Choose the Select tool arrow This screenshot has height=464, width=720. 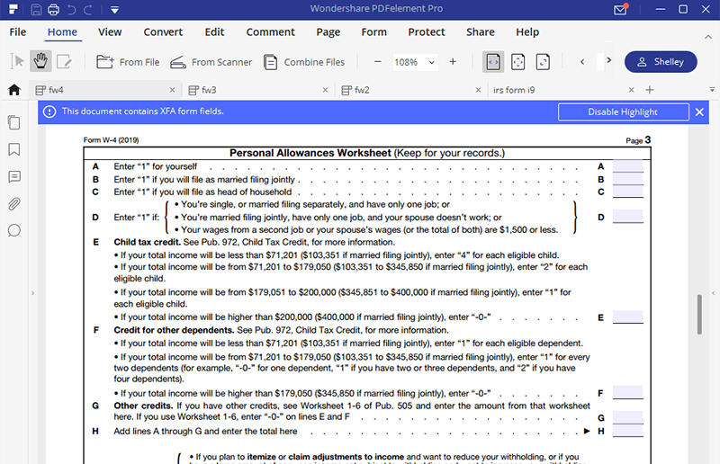[17, 61]
